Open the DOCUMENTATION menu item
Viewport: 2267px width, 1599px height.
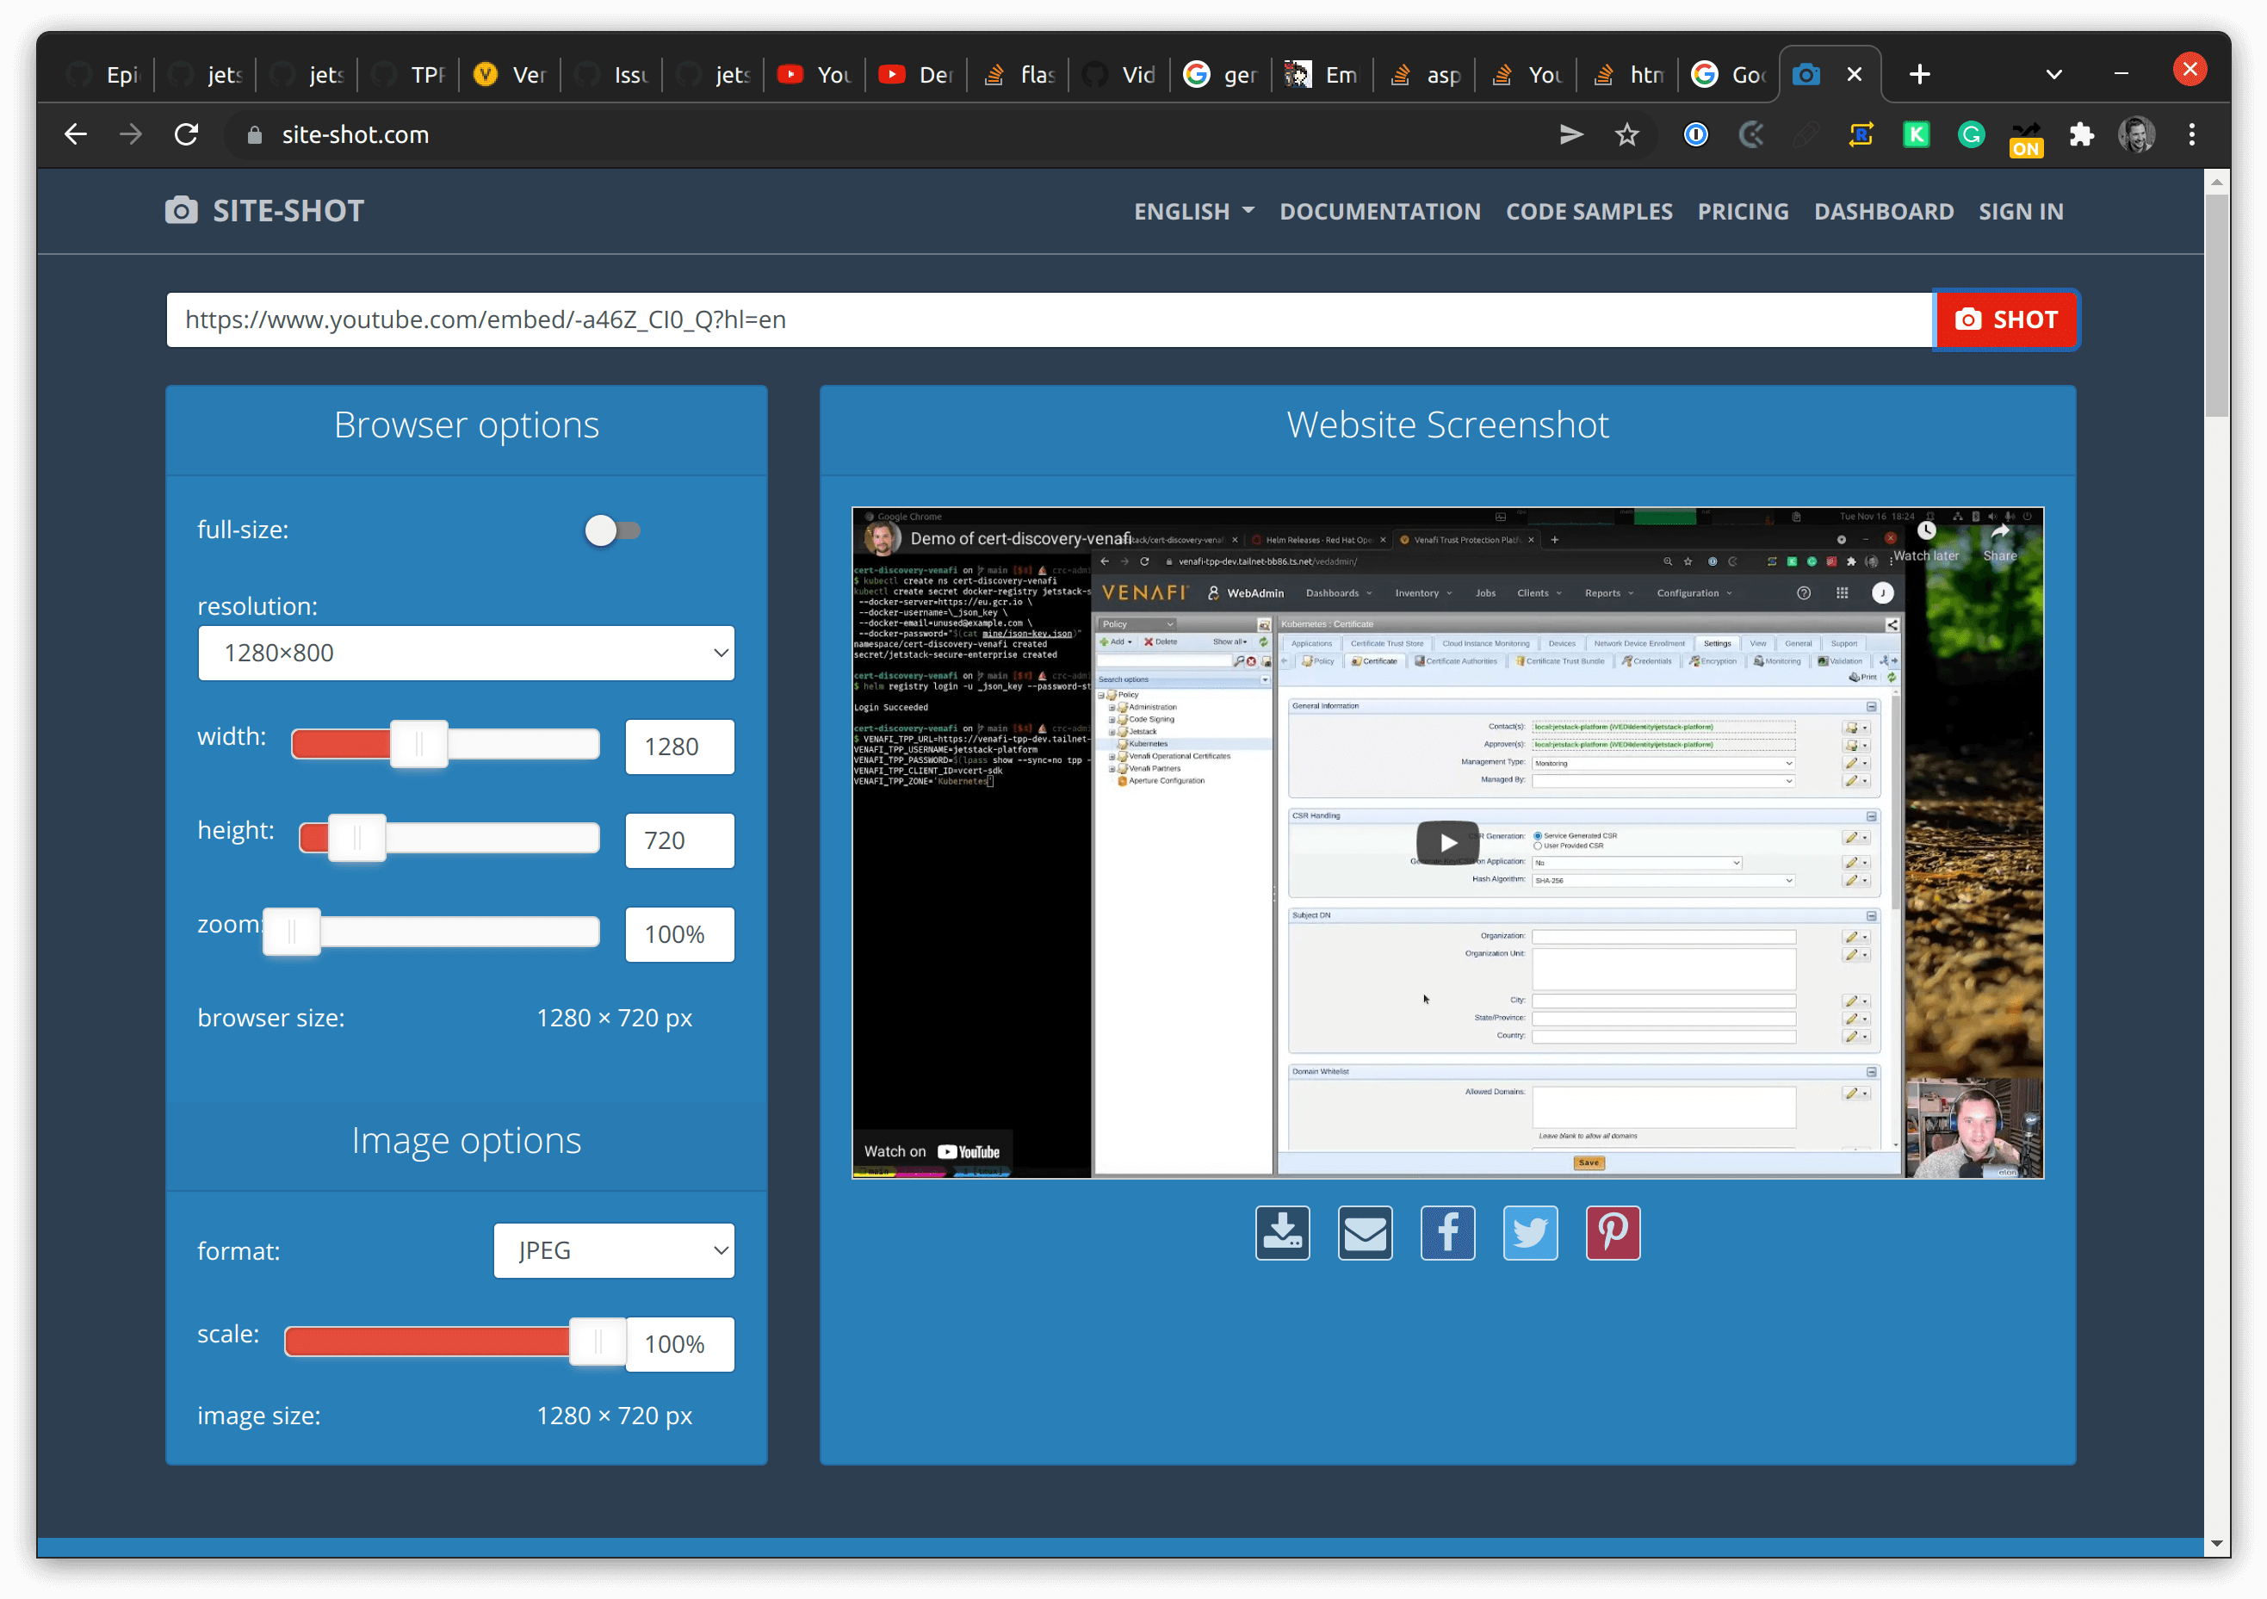click(1380, 210)
